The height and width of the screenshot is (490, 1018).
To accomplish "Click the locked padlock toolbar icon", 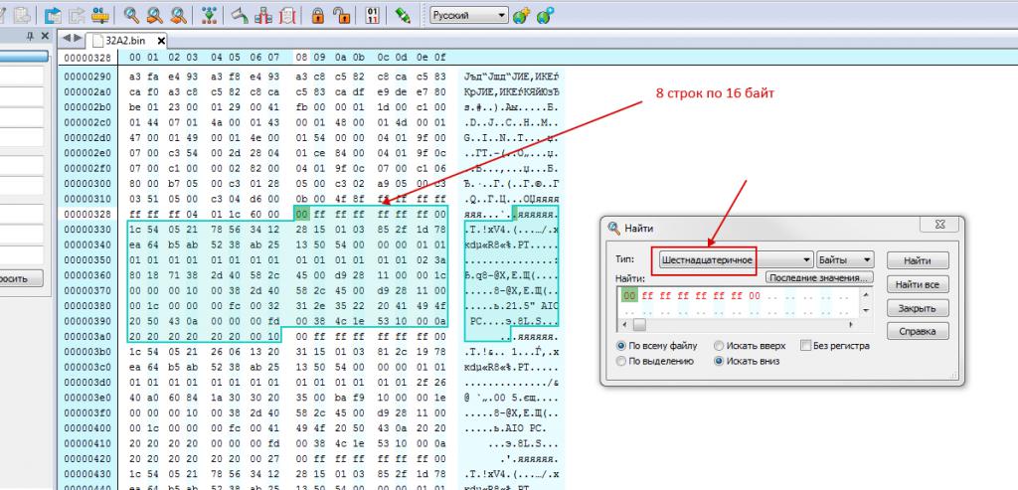I will (318, 15).
